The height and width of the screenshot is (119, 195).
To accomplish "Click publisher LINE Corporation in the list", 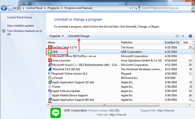I will [131, 52].
